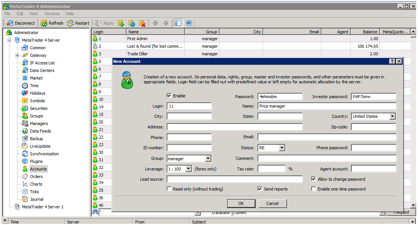Open the toolbar help icon
This screenshot has height=225, width=418.
coord(189,23)
